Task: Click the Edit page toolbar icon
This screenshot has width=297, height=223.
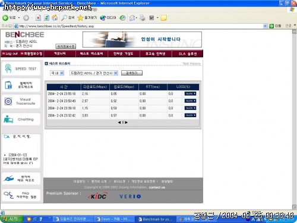Action: pos(151,18)
